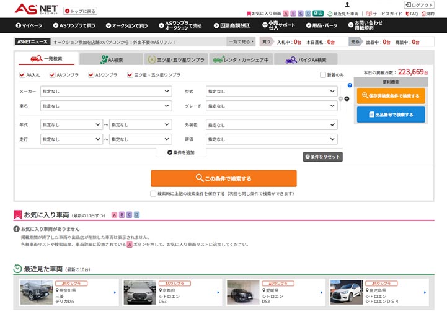The width and height of the screenshot is (447, 317).
Task: Select the blue D favorites swatch
Action: point(137,215)
